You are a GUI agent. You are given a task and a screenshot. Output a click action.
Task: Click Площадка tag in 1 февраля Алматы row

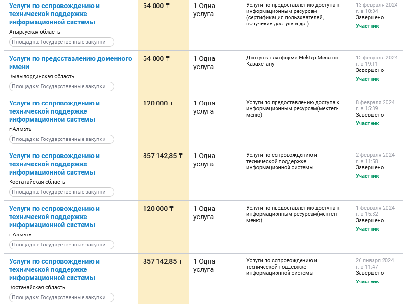tap(61, 245)
